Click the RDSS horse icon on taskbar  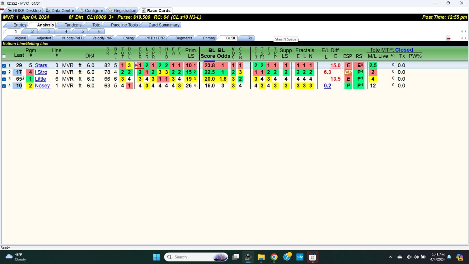[x=248, y=257]
